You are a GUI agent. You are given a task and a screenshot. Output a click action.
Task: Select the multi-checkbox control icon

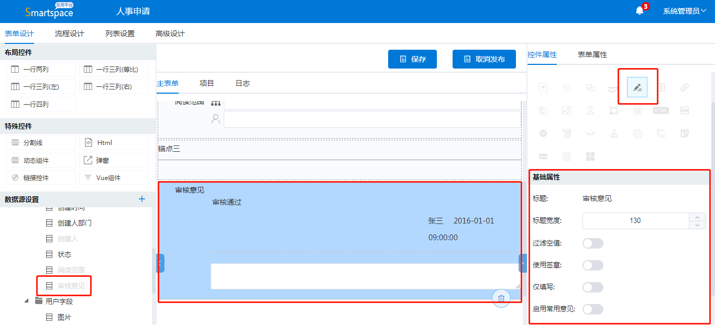637,133
